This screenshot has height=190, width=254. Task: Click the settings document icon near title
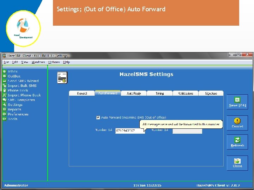62,77
